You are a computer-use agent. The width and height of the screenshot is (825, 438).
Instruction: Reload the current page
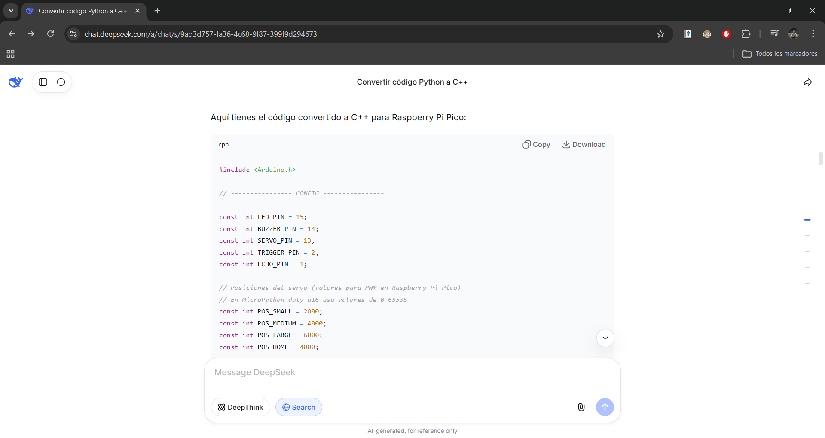51,34
